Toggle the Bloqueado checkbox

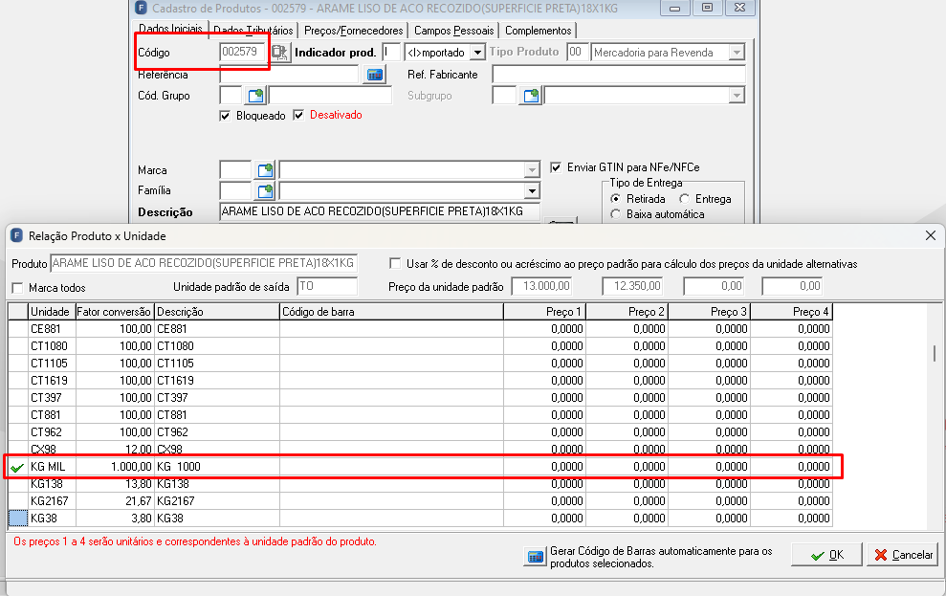225,116
